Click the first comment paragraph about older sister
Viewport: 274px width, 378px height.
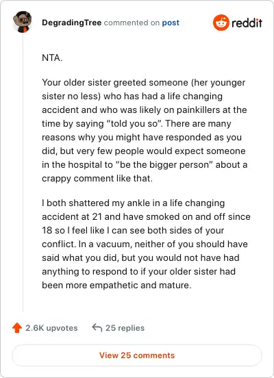pyautogui.click(x=145, y=130)
